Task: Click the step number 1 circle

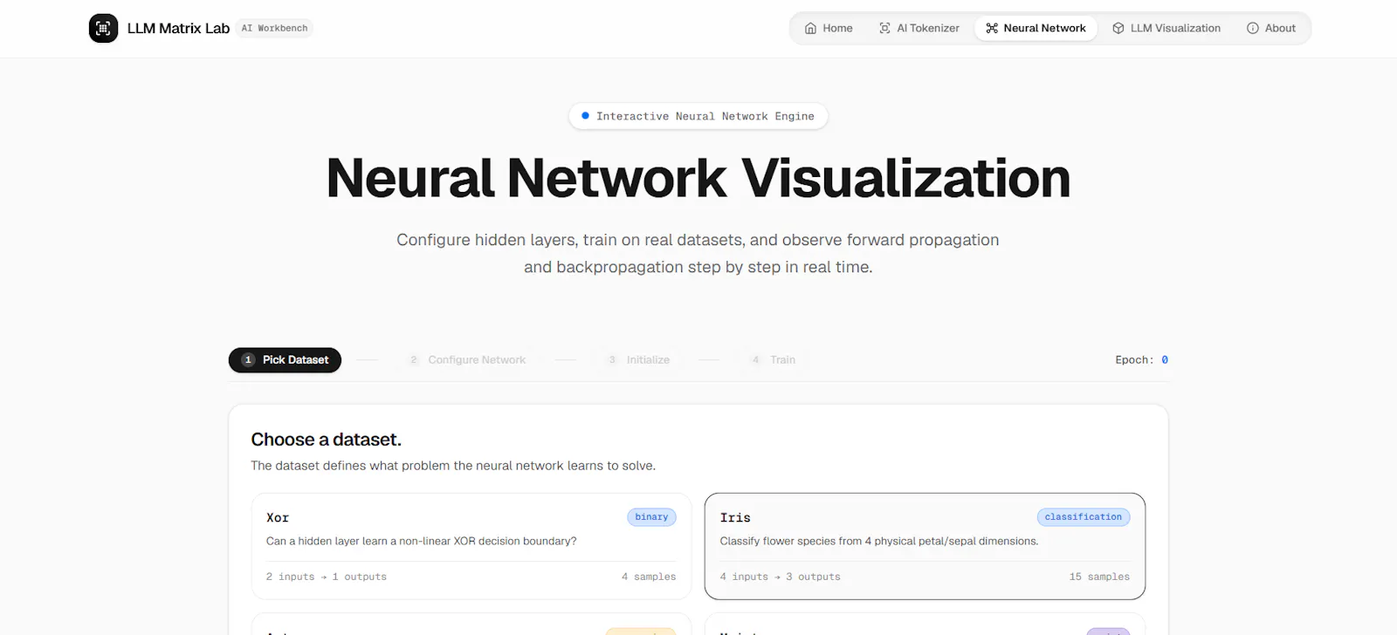Action: coord(248,359)
